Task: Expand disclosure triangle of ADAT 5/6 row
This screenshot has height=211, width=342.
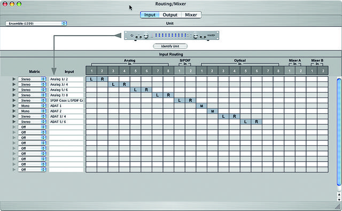Action: tap(14, 121)
